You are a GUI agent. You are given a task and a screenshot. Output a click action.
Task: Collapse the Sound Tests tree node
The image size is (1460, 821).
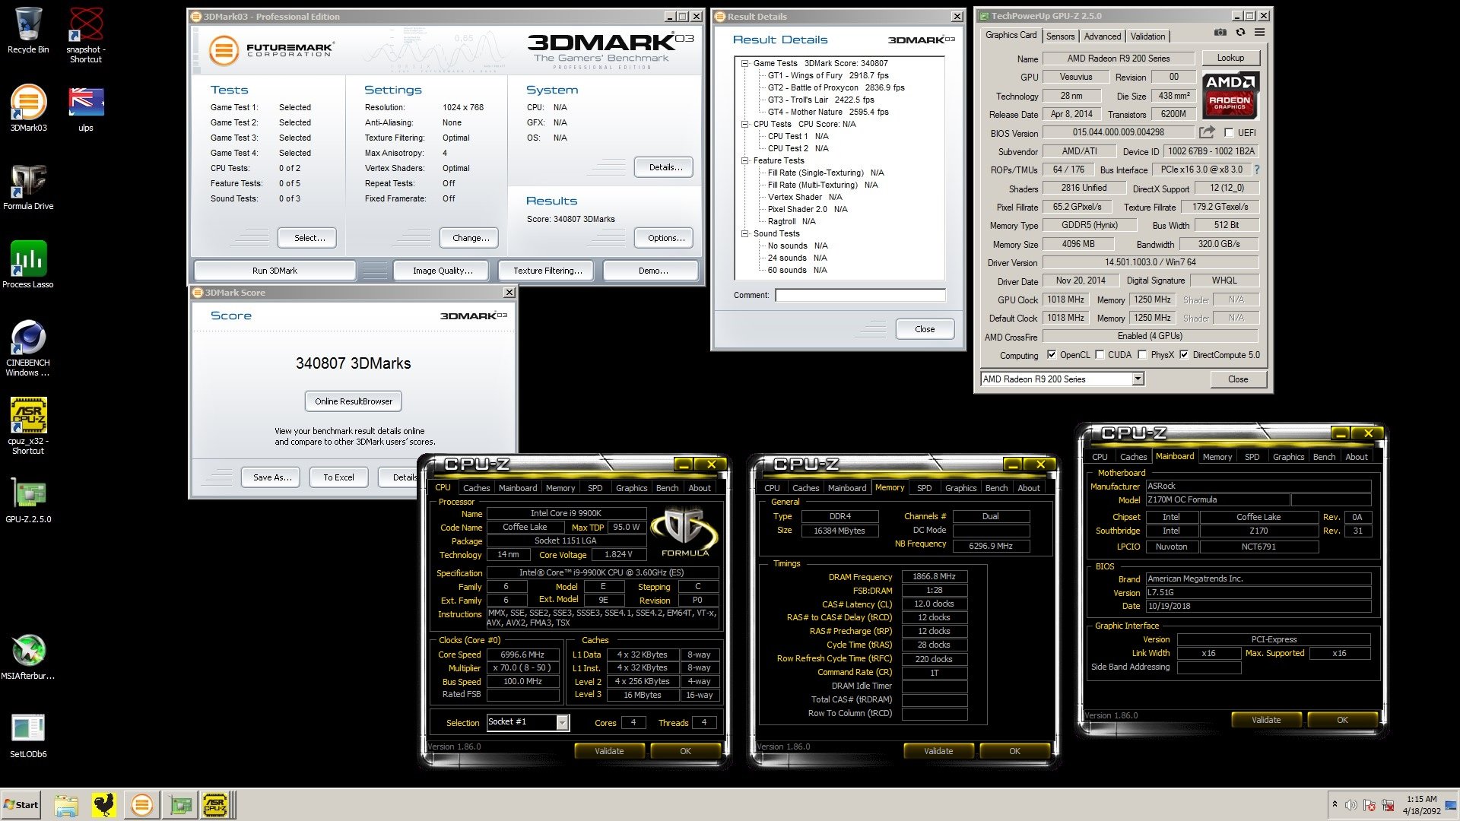pos(745,233)
